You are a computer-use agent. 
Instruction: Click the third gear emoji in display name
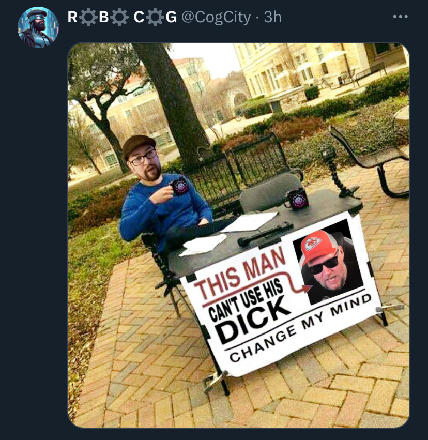155,17
